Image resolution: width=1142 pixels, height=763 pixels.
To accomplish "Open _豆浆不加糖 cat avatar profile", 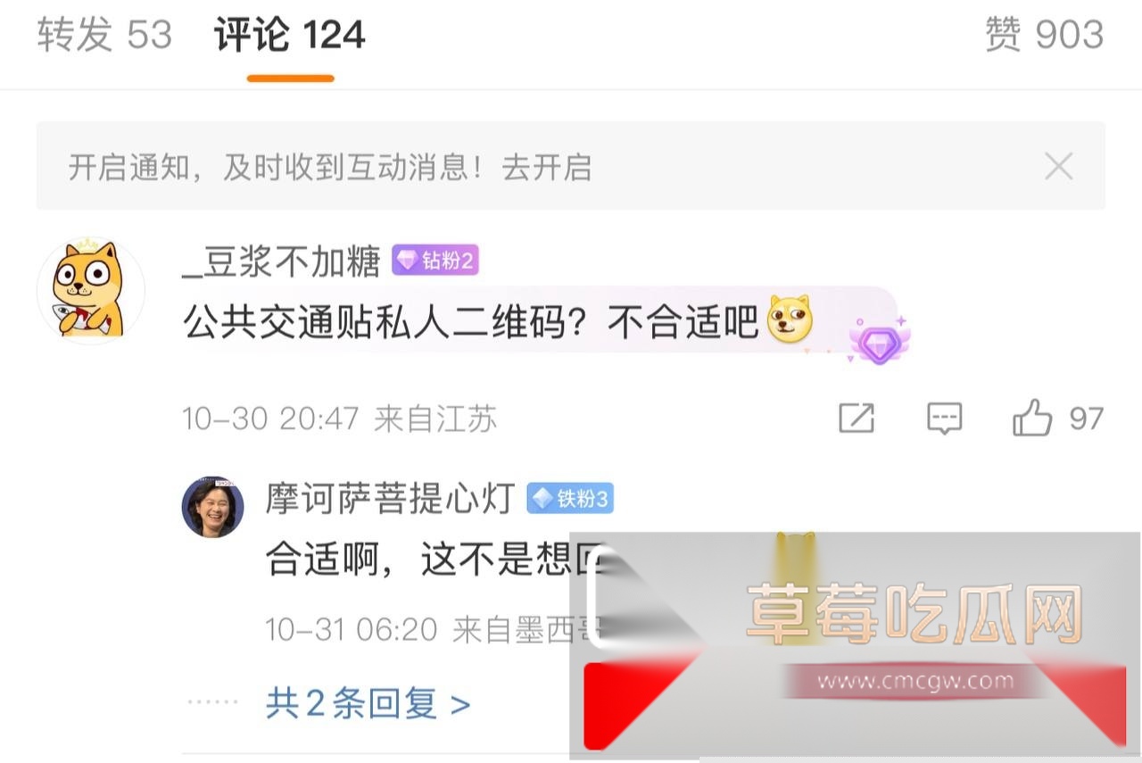I will (90, 290).
